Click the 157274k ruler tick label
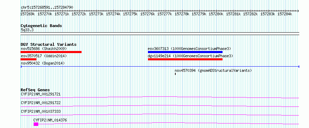This screenshot has width=309, height=128. point(113,14)
